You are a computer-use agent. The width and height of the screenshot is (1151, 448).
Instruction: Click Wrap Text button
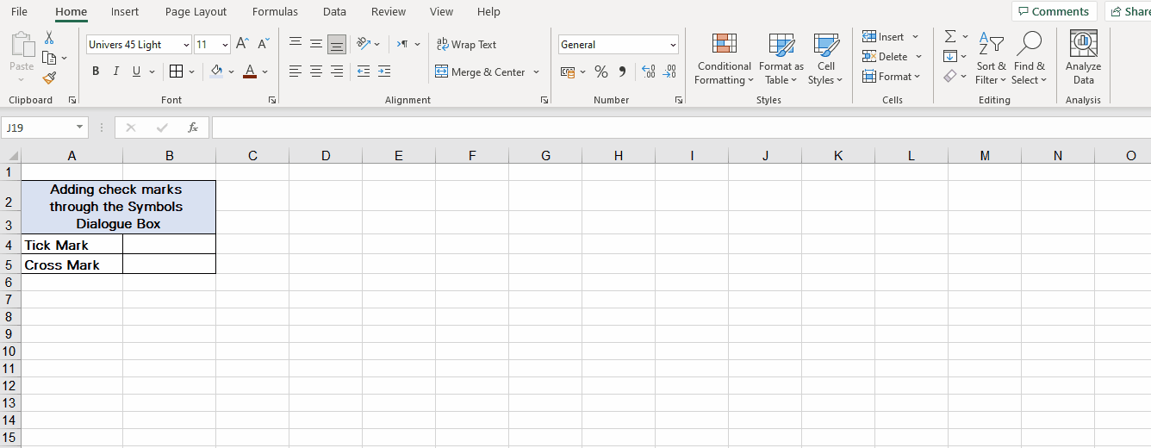(466, 44)
